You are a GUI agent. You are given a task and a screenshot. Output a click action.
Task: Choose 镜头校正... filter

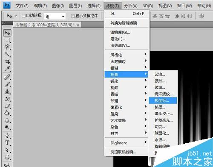click(x=163, y=114)
